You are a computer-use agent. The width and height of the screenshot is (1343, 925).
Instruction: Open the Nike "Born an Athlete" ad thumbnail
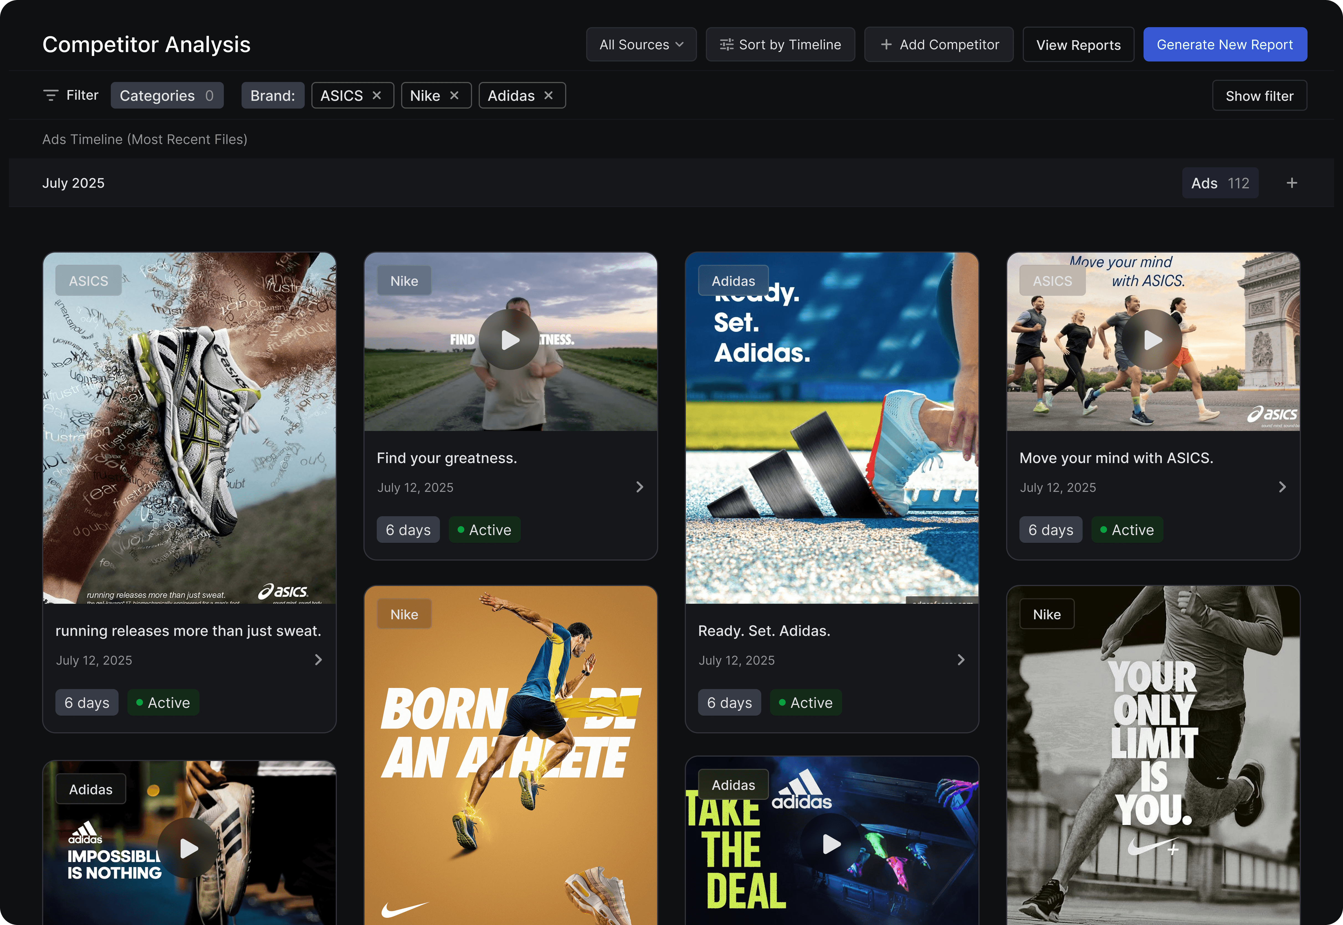pyautogui.click(x=510, y=754)
